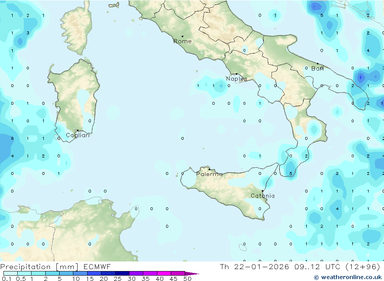Click the value '5' at Calabria's toe

click(x=291, y=174)
